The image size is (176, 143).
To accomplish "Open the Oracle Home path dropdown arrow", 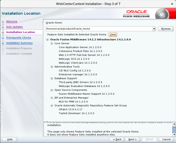I will click(x=154, y=29).
